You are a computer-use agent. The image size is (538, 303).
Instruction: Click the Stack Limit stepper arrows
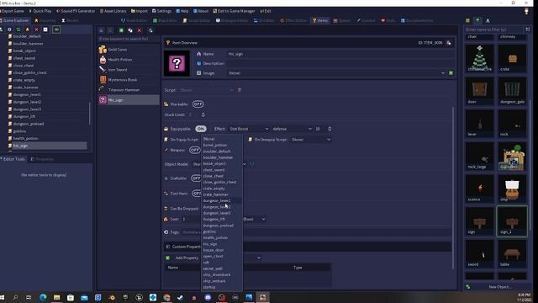pyautogui.click(x=203, y=114)
